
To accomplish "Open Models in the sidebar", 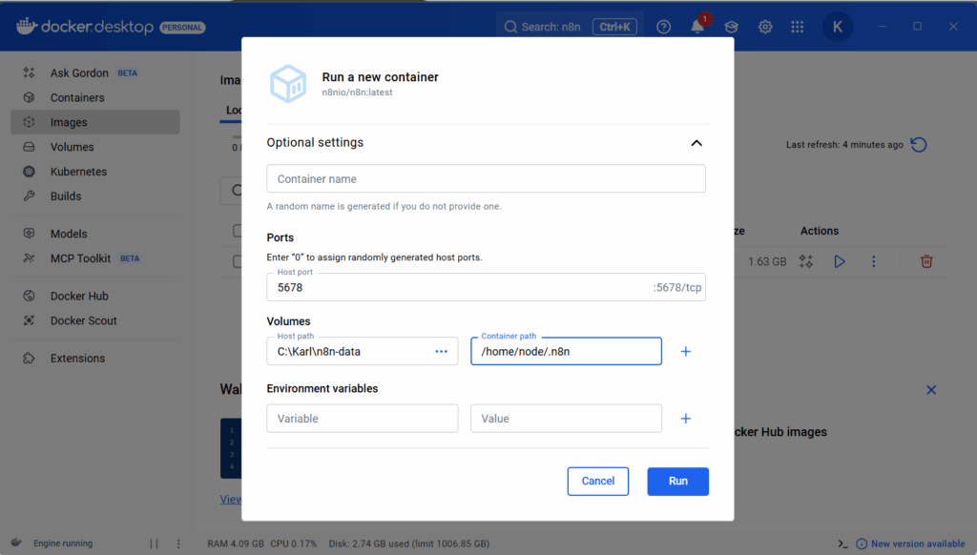I will tap(95, 234).
